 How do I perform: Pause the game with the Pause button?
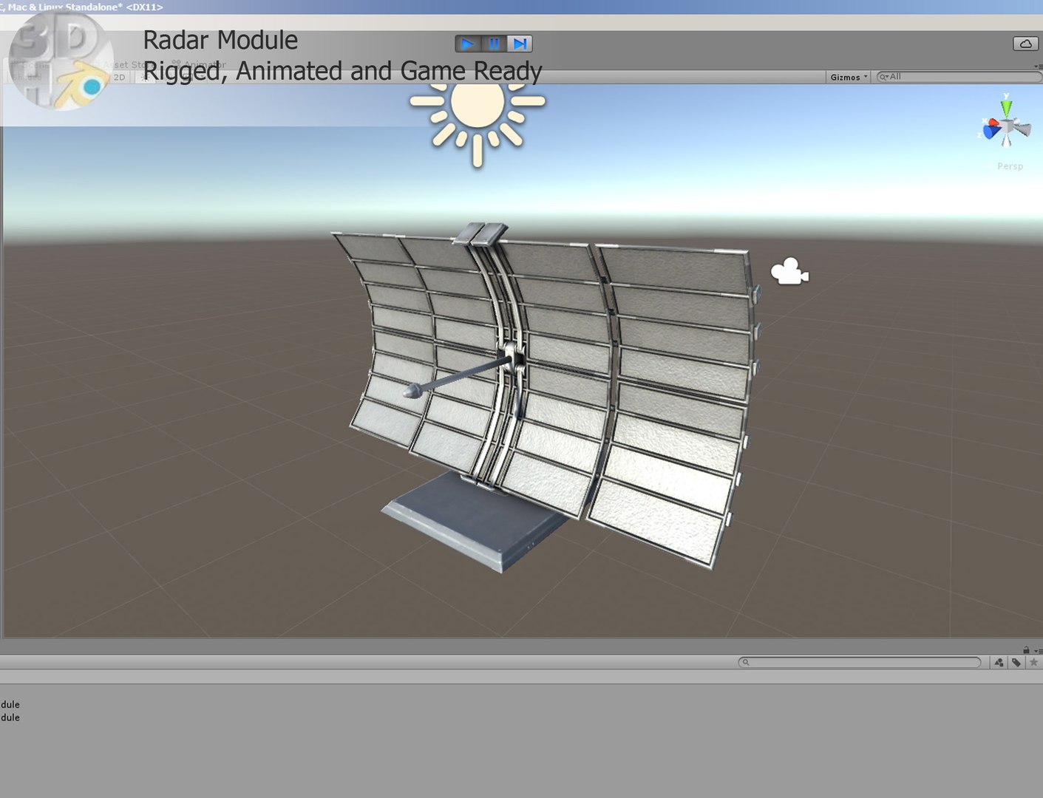point(494,44)
